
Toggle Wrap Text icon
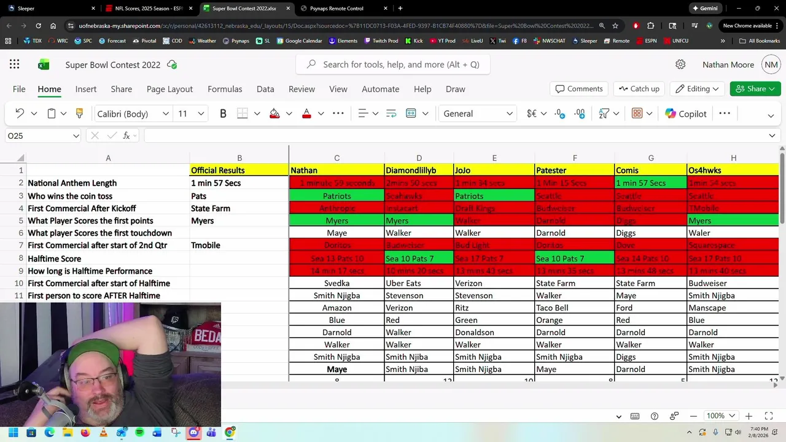coord(391,114)
